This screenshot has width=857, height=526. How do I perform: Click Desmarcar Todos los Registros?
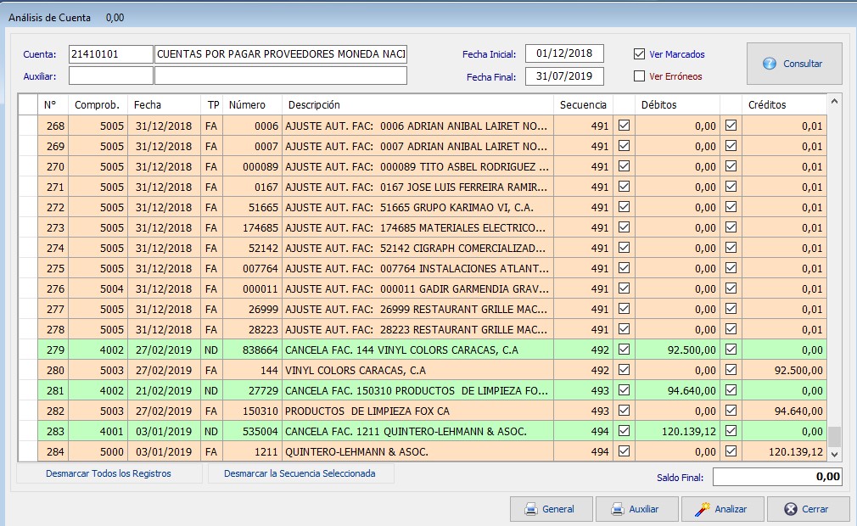(109, 473)
